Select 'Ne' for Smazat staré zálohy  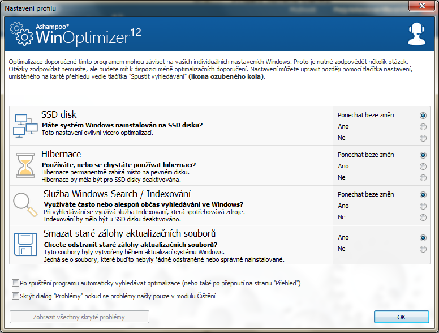pos(423,249)
